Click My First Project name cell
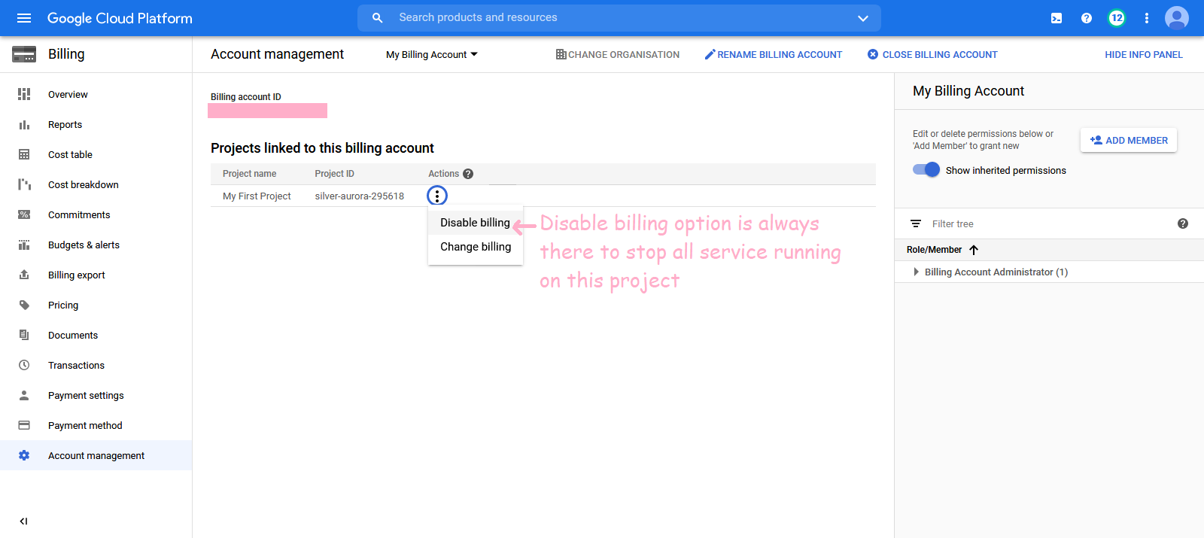Image resolution: width=1204 pixels, height=538 pixels. [x=257, y=196]
